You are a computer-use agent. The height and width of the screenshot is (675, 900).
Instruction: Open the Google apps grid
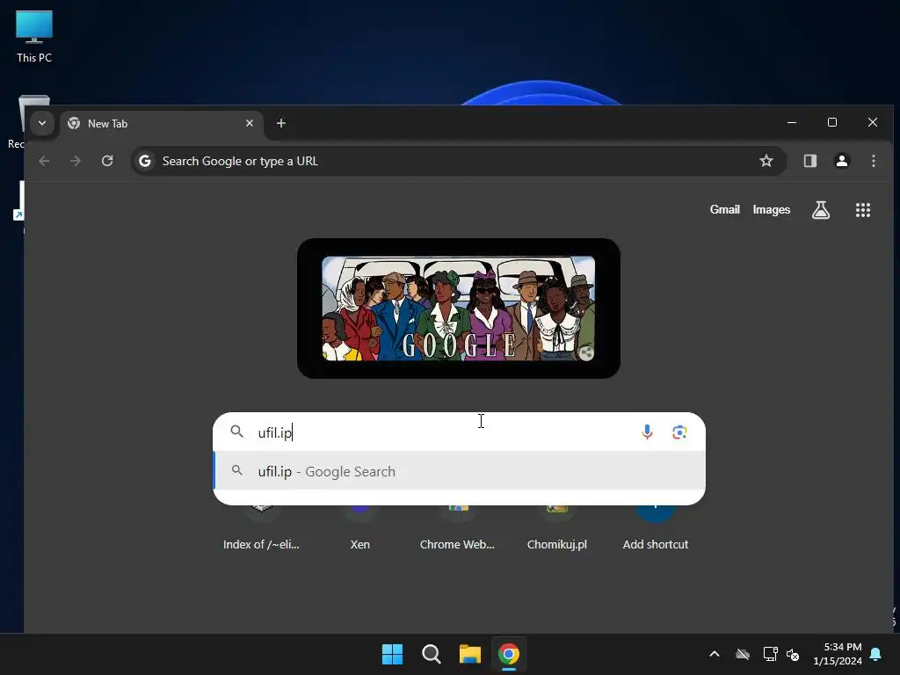(863, 210)
